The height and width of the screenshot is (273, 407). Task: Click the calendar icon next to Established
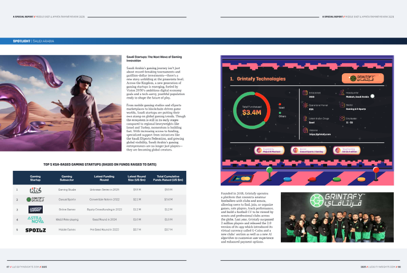coord(305,93)
